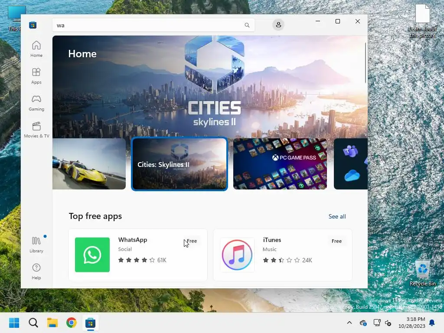Open Movies & TV in the sidebar
This screenshot has width=444, height=333.
coord(36,130)
